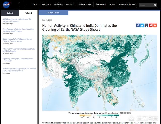
Task: Share the article on Twitter
Action: (x=142, y=25)
